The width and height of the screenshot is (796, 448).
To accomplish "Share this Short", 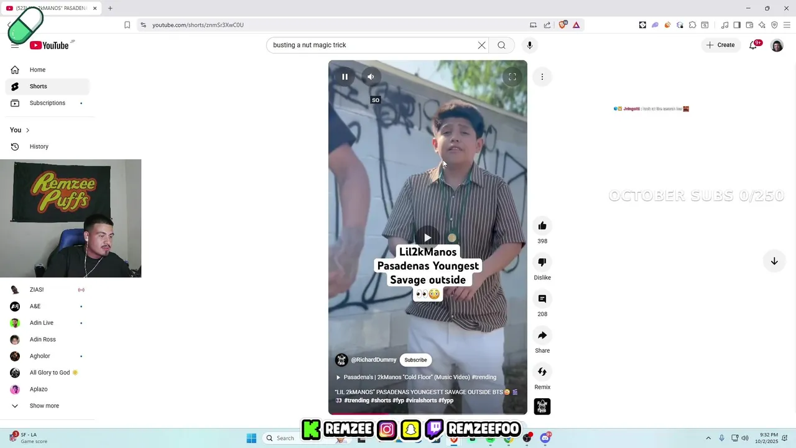I will [x=542, y=335].
